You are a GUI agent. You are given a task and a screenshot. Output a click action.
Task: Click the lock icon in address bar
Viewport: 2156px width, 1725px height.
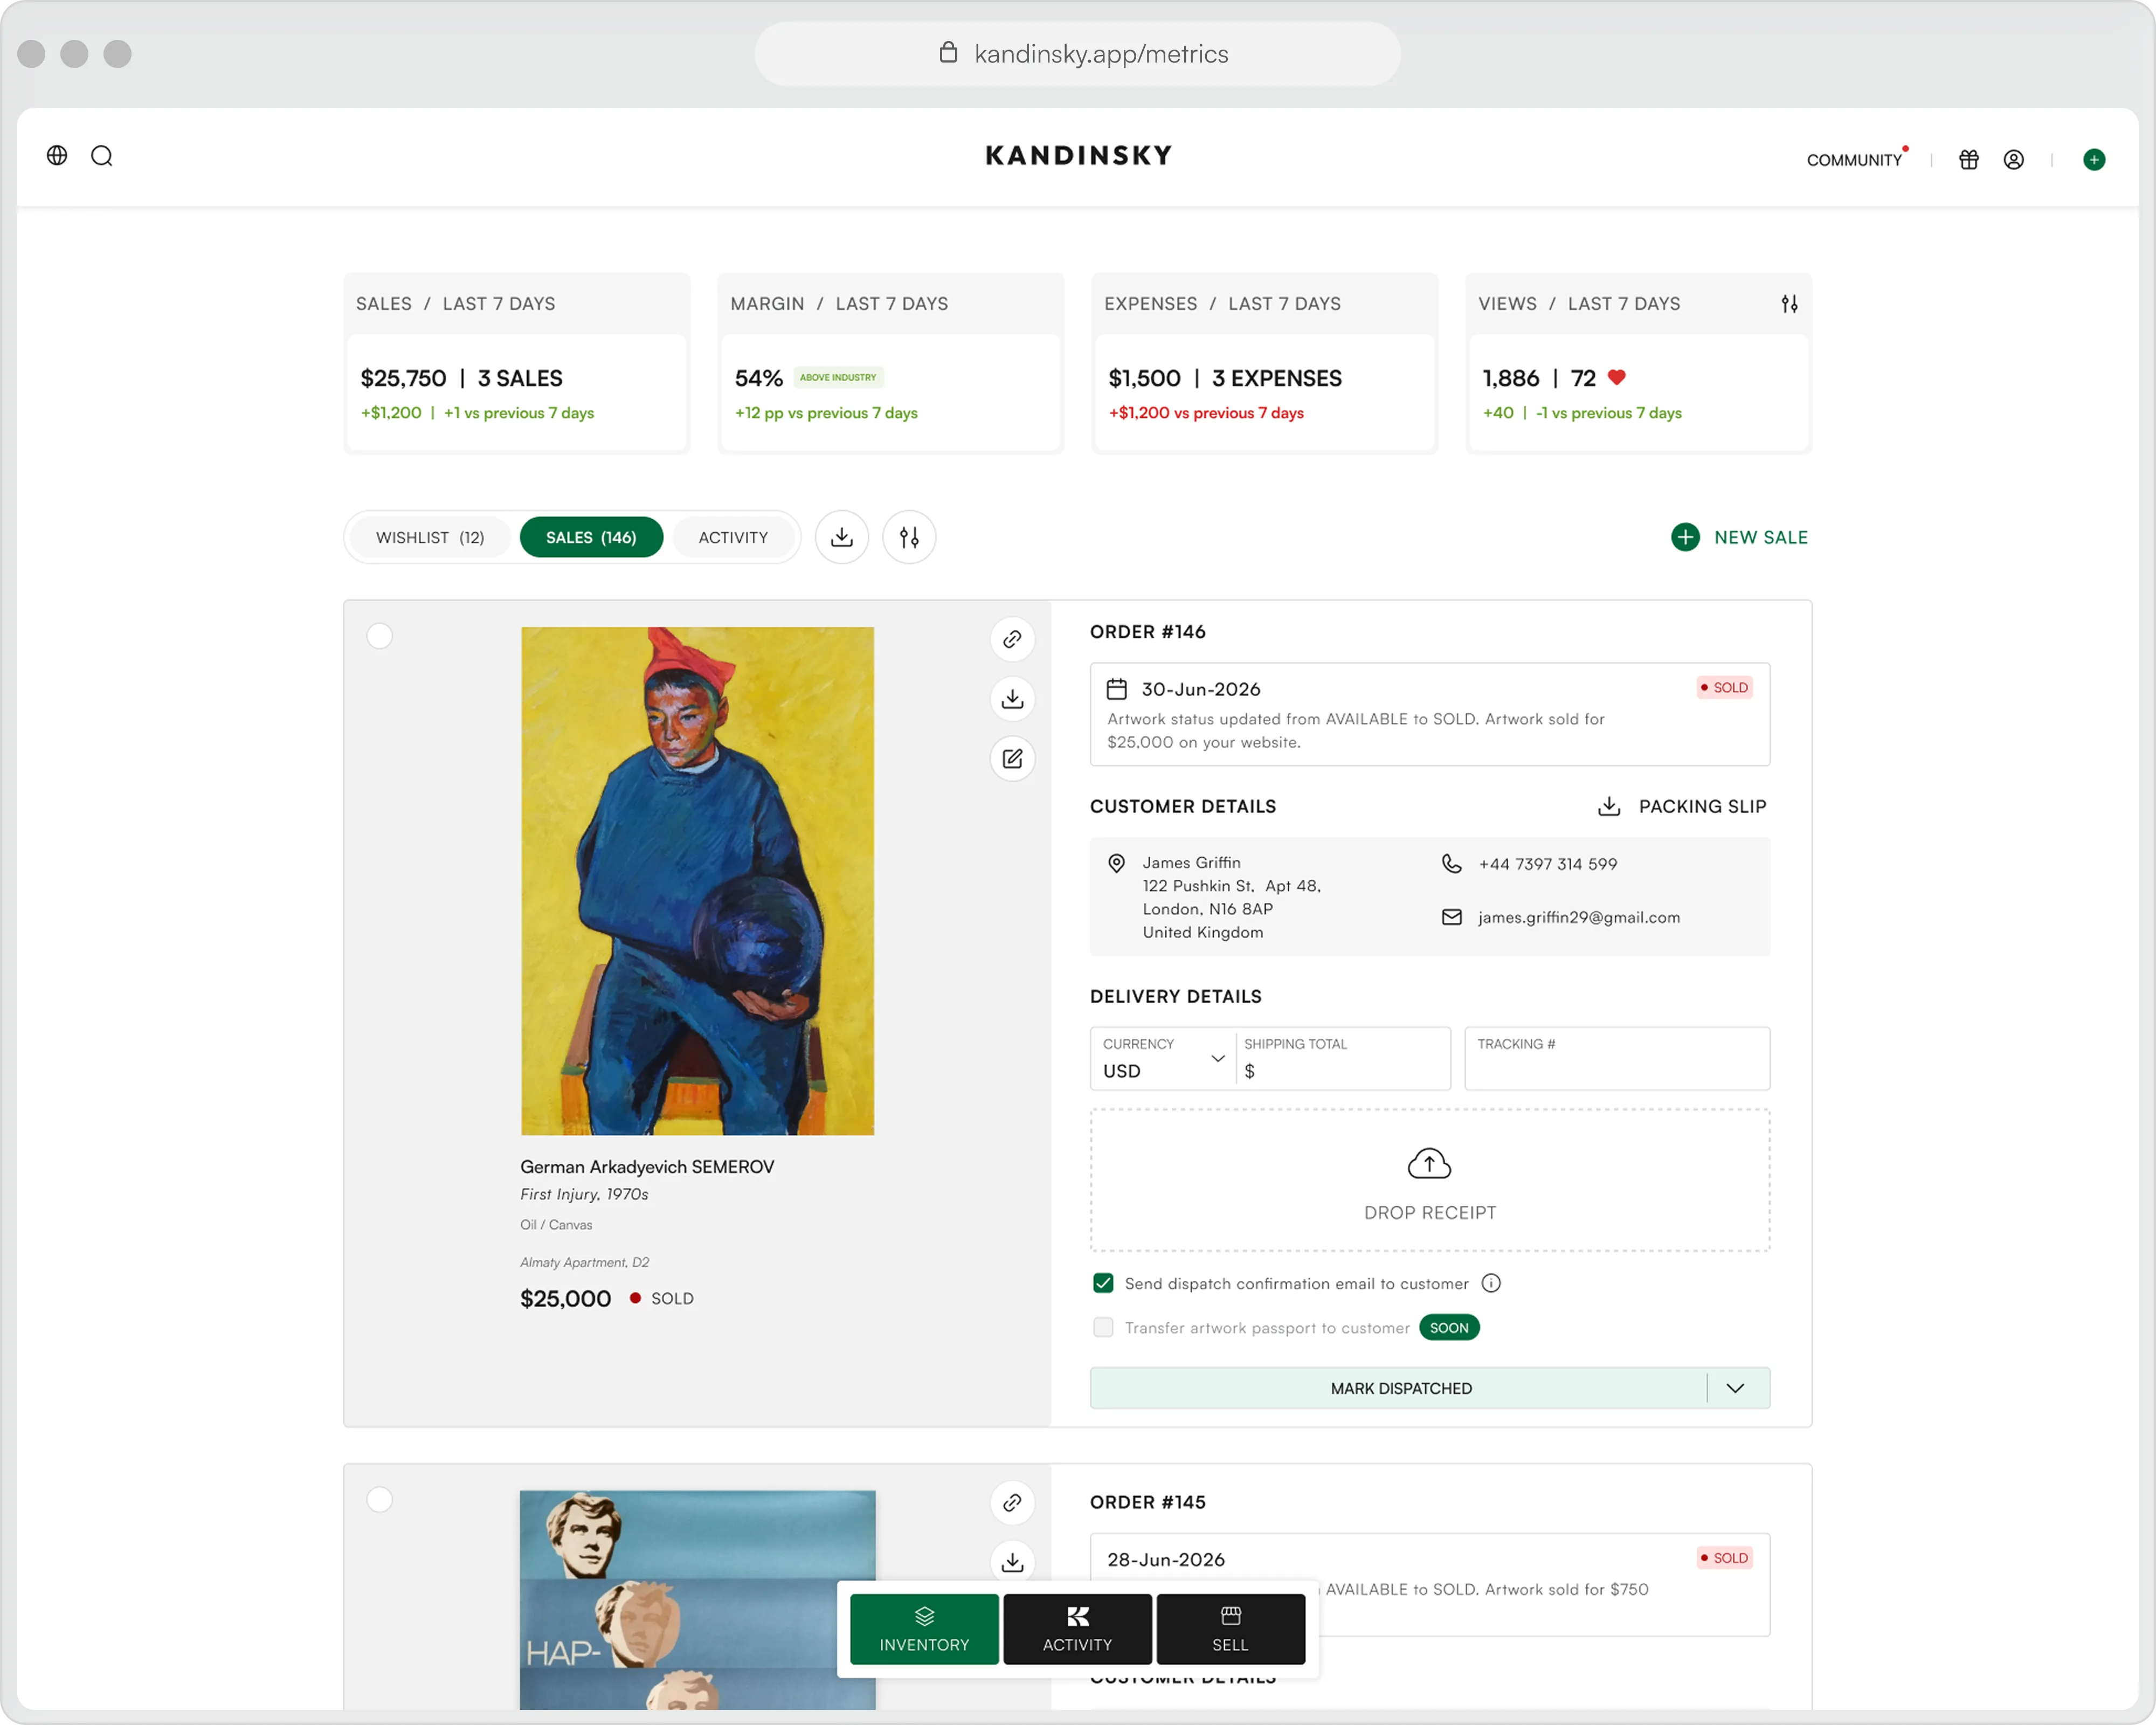tap(948, 52)
